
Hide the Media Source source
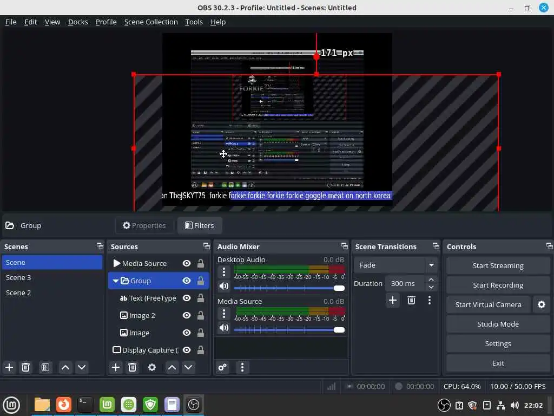pos(187,263)
